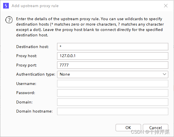The height and width of the screenshot is (137, 174).
Task: Click the question mark help icon
Action: pyautogui.click(x=9, y=20)
